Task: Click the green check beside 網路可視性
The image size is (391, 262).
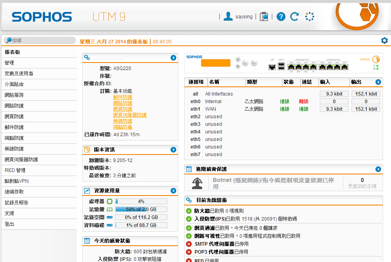Action: (189, 236)
